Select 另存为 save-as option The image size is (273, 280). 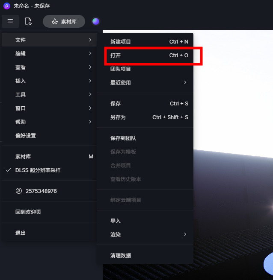click(x=148, y=117)
